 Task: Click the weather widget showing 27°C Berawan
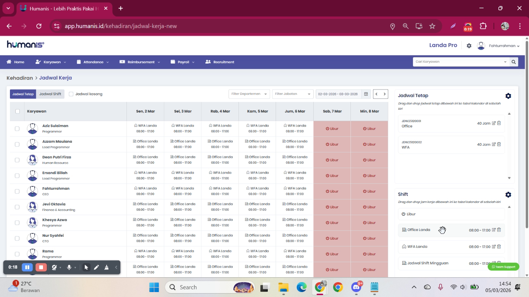point(25,287)
